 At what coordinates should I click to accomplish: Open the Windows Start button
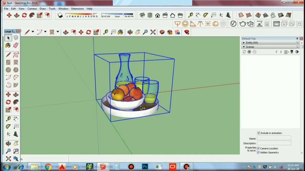click(6, 167)
